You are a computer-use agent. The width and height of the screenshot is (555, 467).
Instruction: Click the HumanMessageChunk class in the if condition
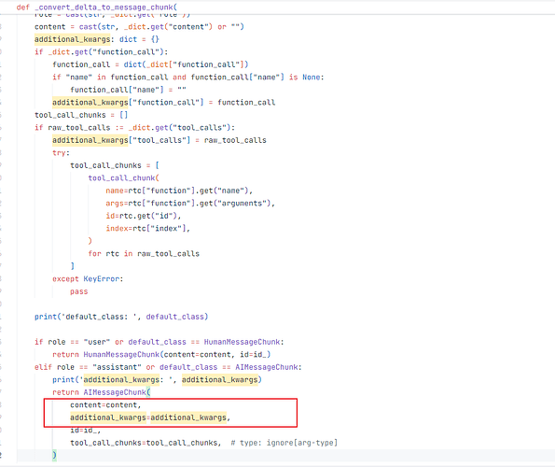[x=242, y=342]
